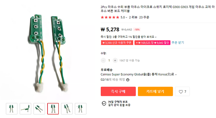Select the first product thumbnail
Screen dimensions: 216x118
(12, 109)
